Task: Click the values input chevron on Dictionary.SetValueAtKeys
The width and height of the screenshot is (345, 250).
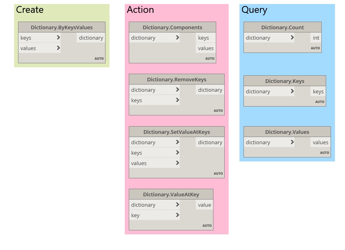Action: pos(177,163)
